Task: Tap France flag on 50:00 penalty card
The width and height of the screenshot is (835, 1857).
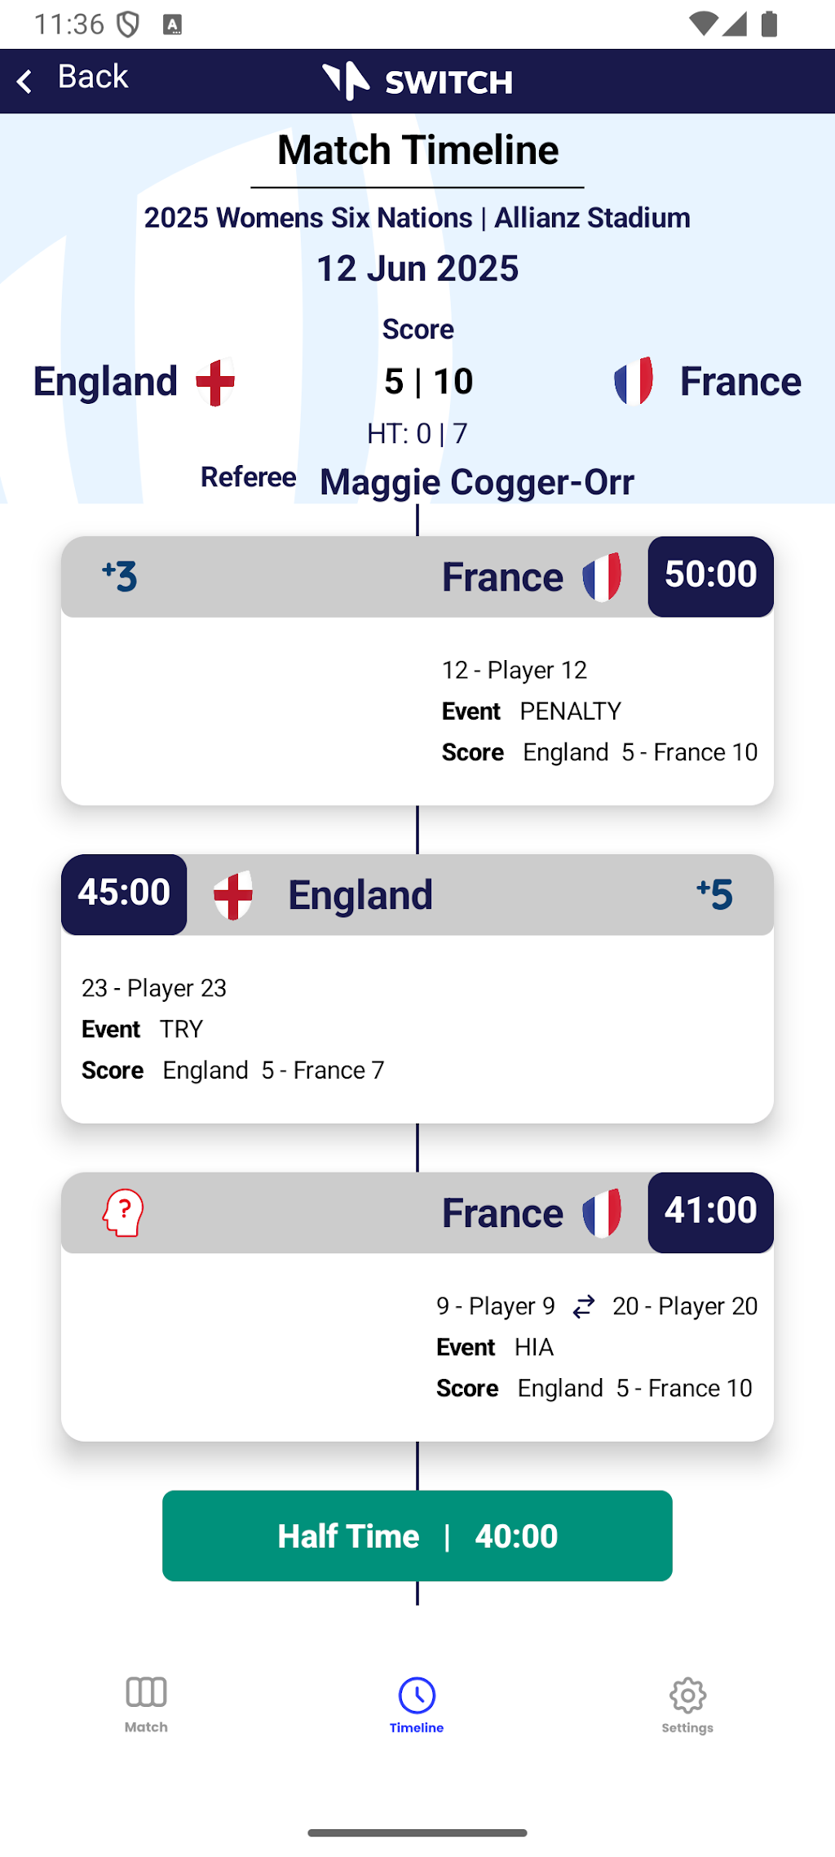Action: pyautogui.click(x=602, y=577)
